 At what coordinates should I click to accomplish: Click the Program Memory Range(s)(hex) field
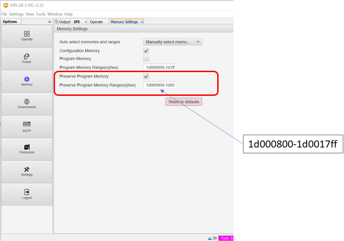tap(160, 67)
